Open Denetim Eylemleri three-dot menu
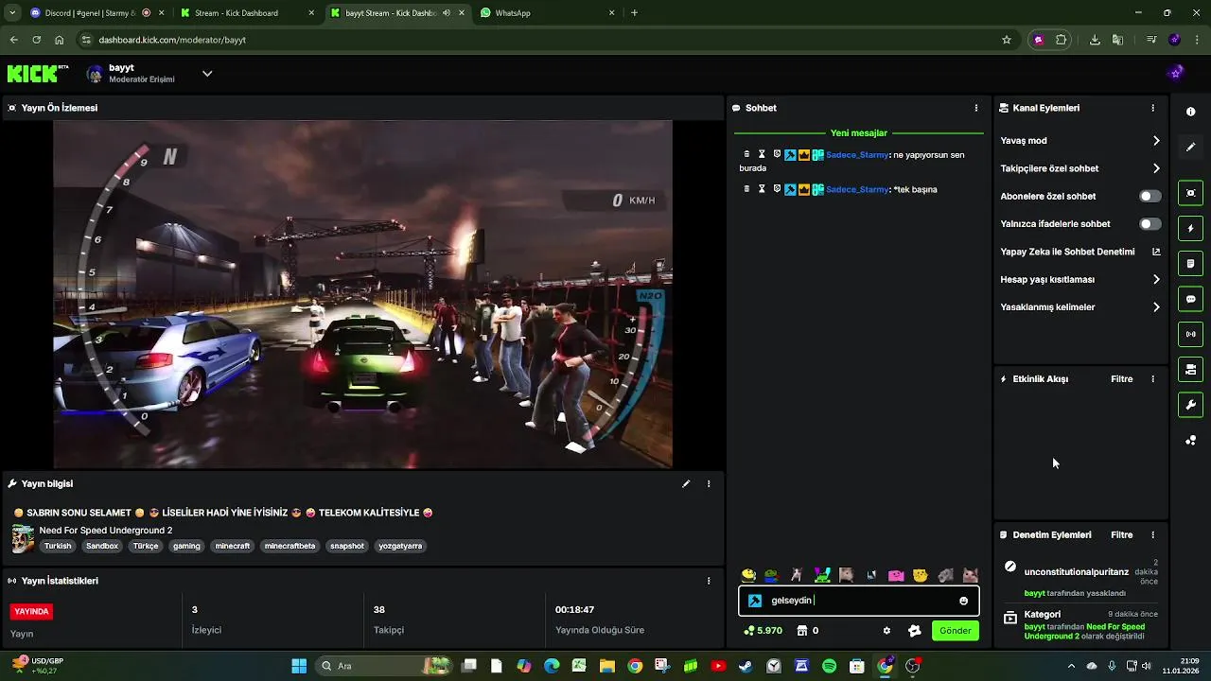 click(x=1152, y=535)
